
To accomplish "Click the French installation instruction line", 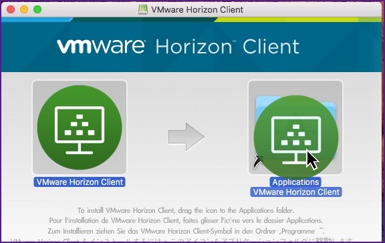I will tap(186, 220).
